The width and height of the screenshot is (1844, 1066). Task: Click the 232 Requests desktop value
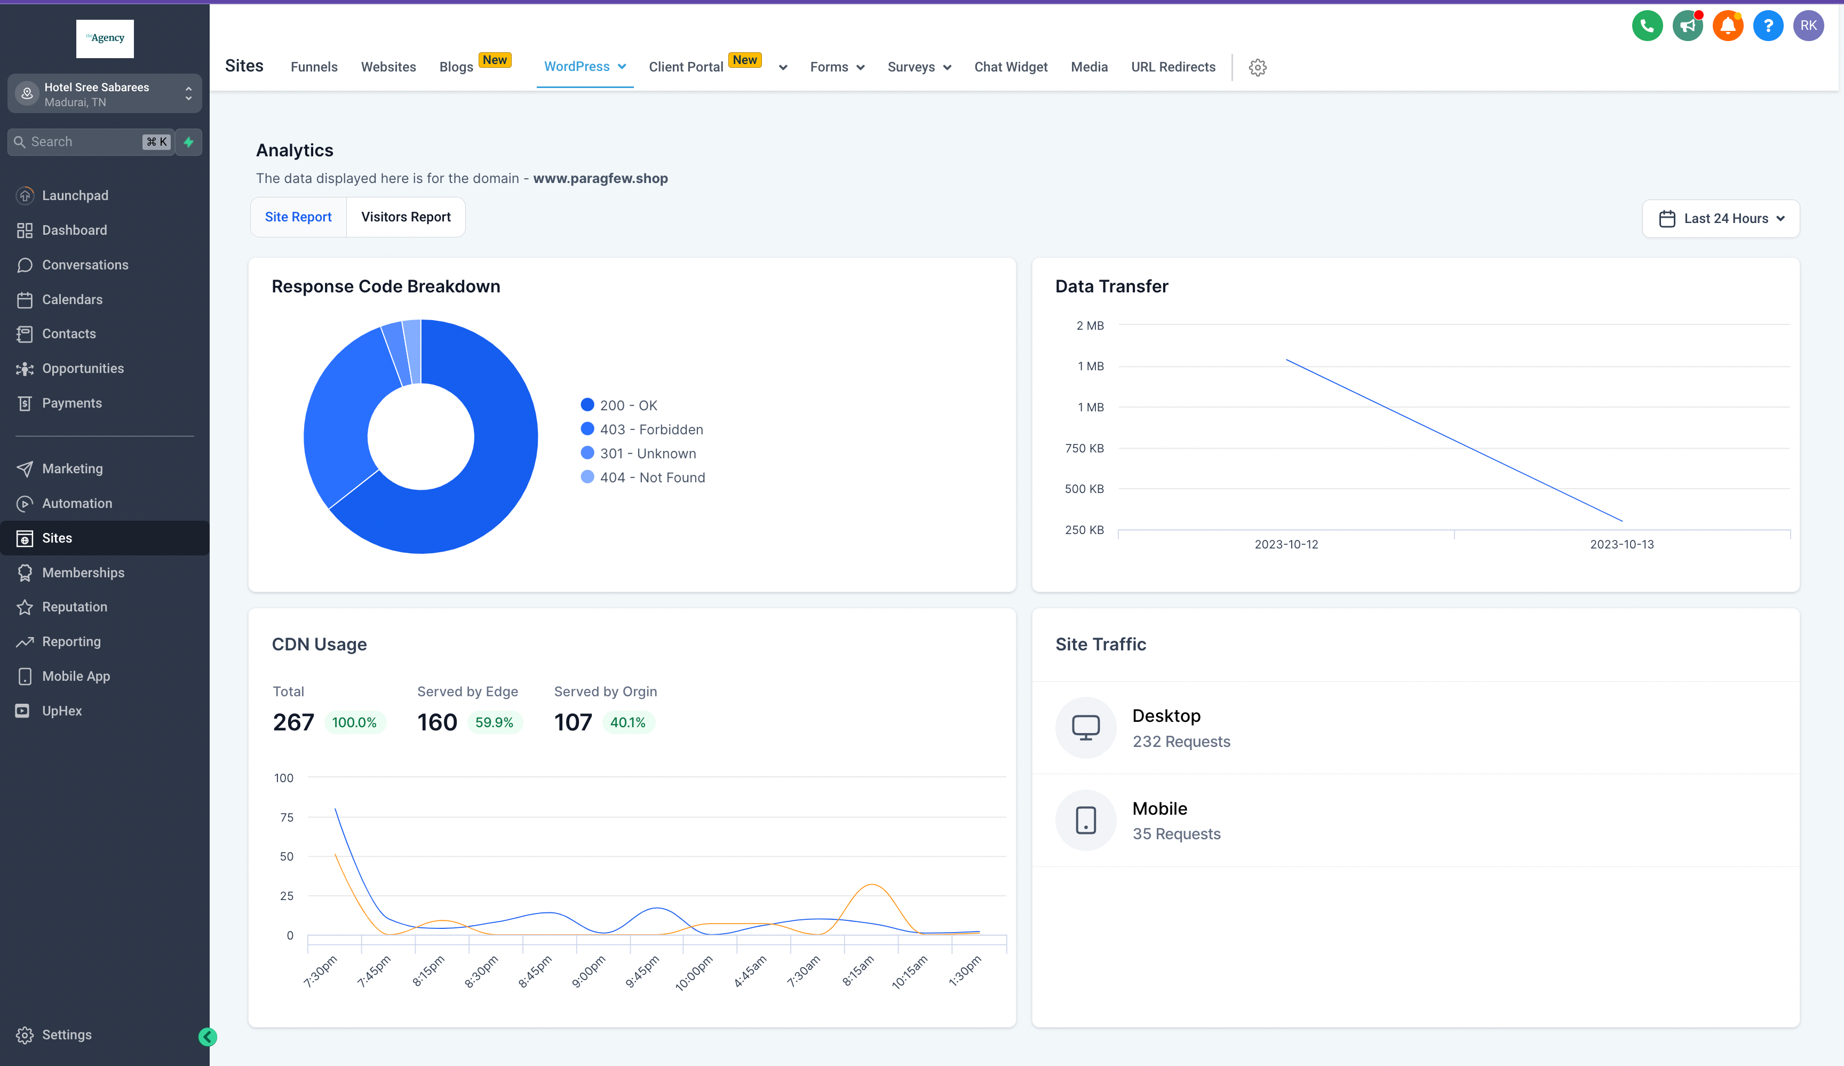[x=1181, y=741]
